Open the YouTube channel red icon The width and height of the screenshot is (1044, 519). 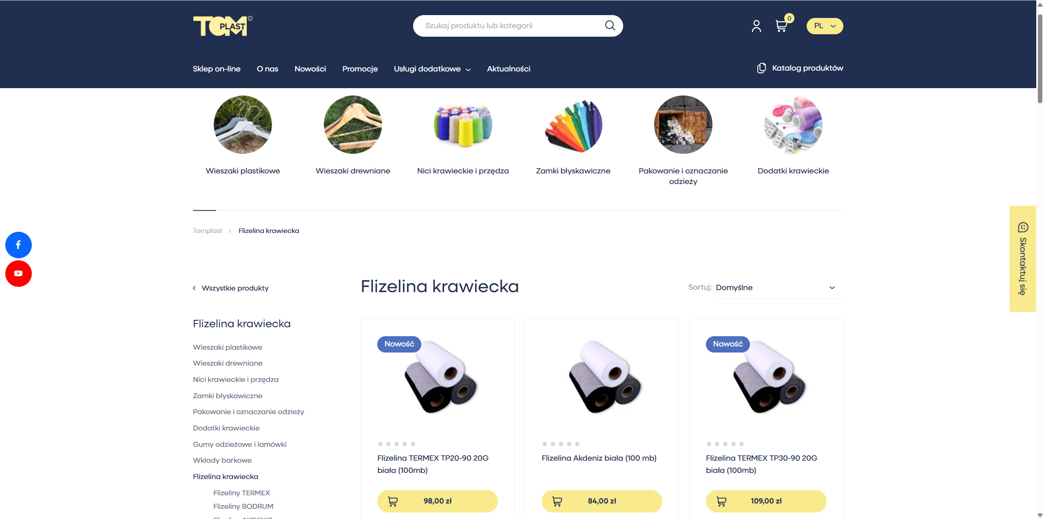click(x=18, y=273)
